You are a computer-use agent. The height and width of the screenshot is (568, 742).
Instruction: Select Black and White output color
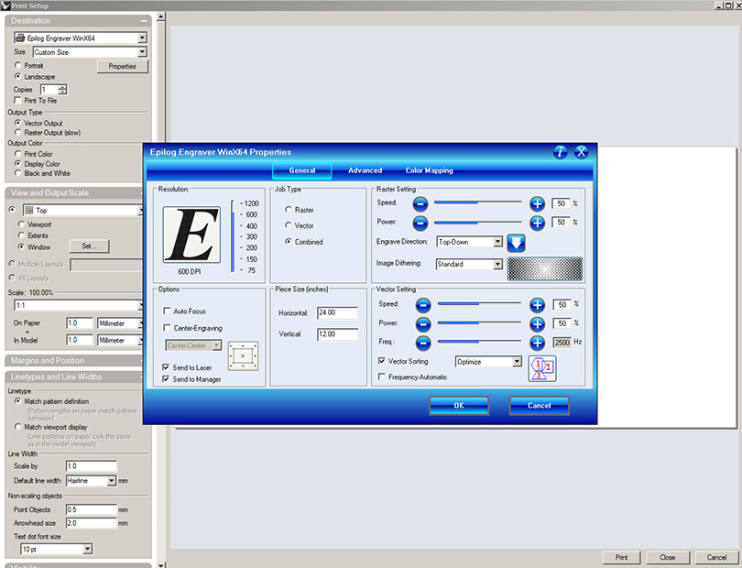18,173
